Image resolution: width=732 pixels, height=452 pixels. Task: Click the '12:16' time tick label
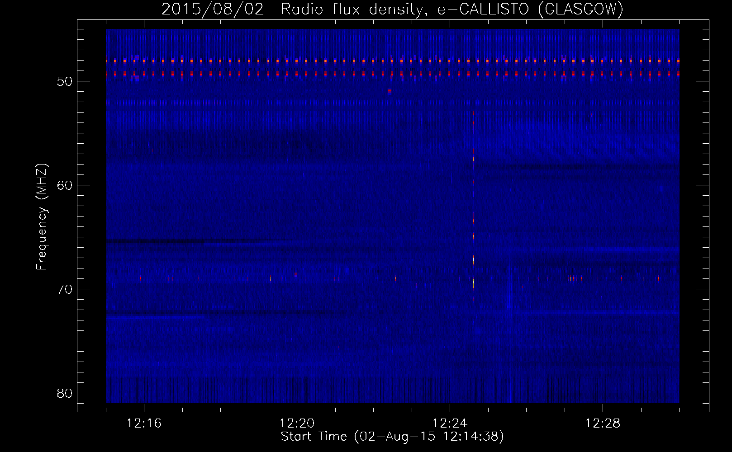click(144, 424)
